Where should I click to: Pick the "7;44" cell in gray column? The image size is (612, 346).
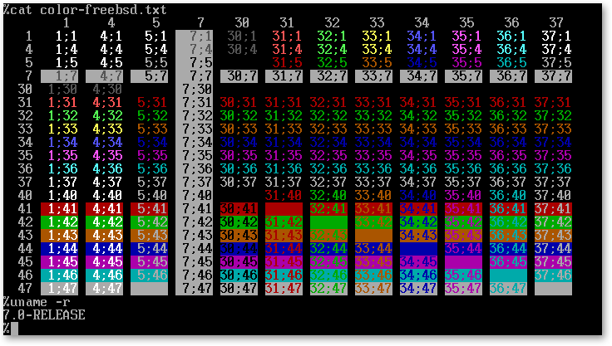[194, 249]
